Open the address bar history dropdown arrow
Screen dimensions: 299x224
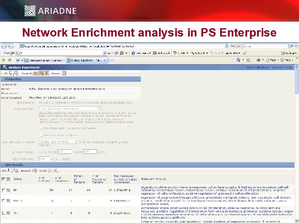(x=227, y=46)
